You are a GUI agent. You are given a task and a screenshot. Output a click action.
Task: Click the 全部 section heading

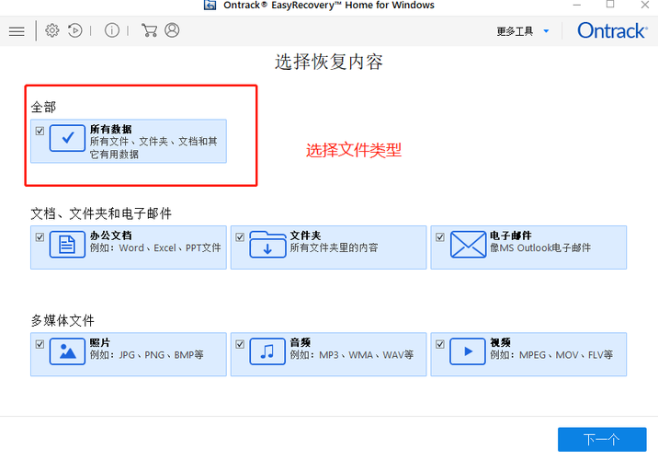(43, 107)
